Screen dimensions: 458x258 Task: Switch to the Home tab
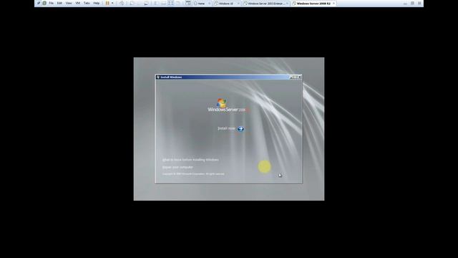(201, 4)
